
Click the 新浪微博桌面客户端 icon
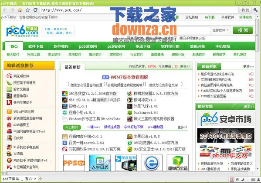point(9,118)
